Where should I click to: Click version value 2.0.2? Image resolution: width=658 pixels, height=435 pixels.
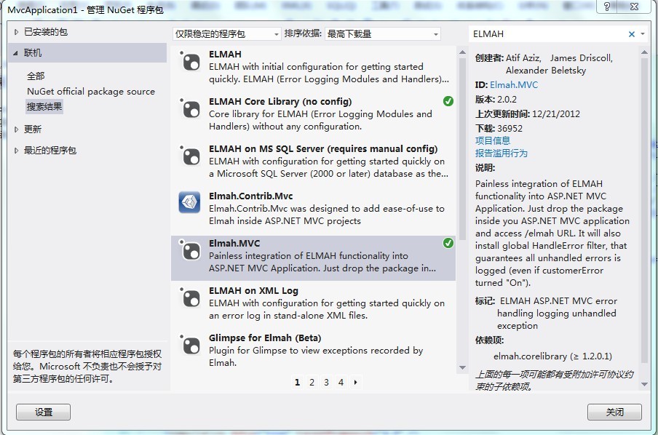(x=507, y=100)
